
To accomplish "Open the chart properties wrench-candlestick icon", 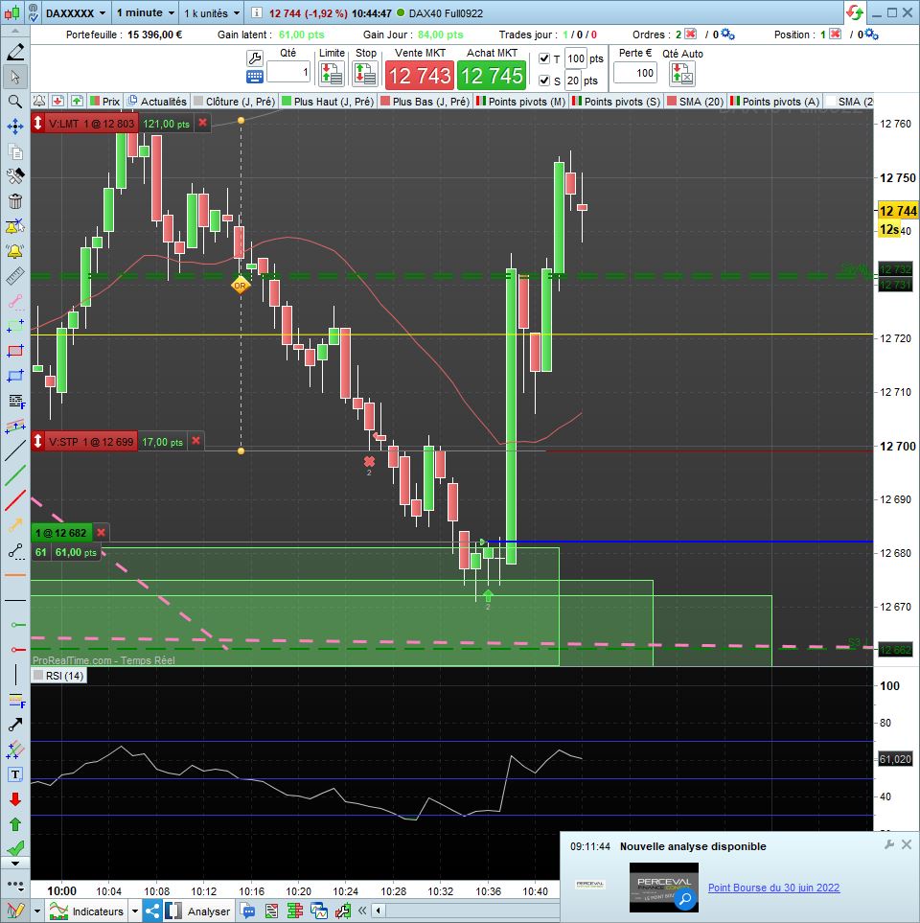I will (342, 911).
